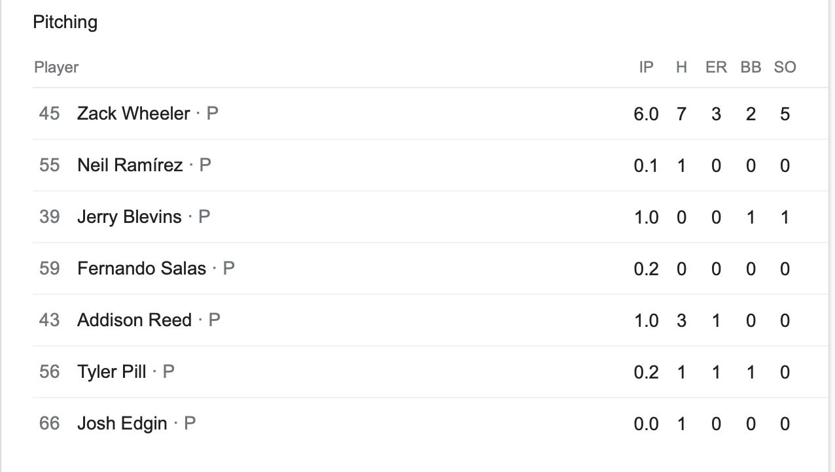Open Zack Wheeler player link
Screen dimensions: 835x472
coord(133,113)
